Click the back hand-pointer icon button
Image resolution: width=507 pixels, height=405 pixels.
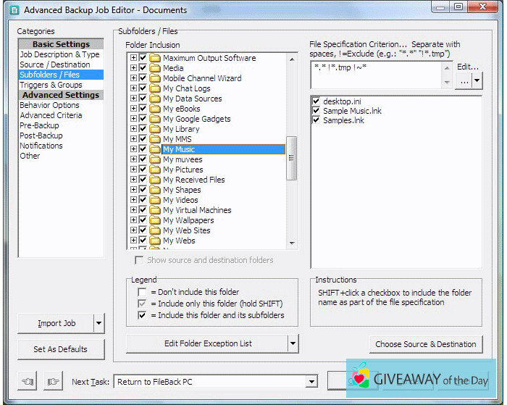coord(30,381)
